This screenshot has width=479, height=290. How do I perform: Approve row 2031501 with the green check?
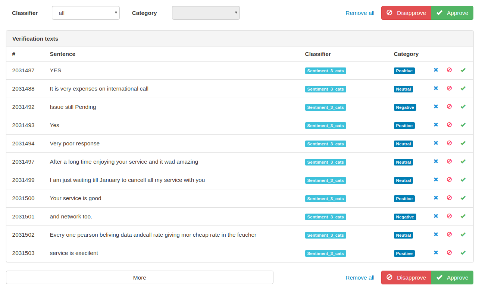click(463, 216)
